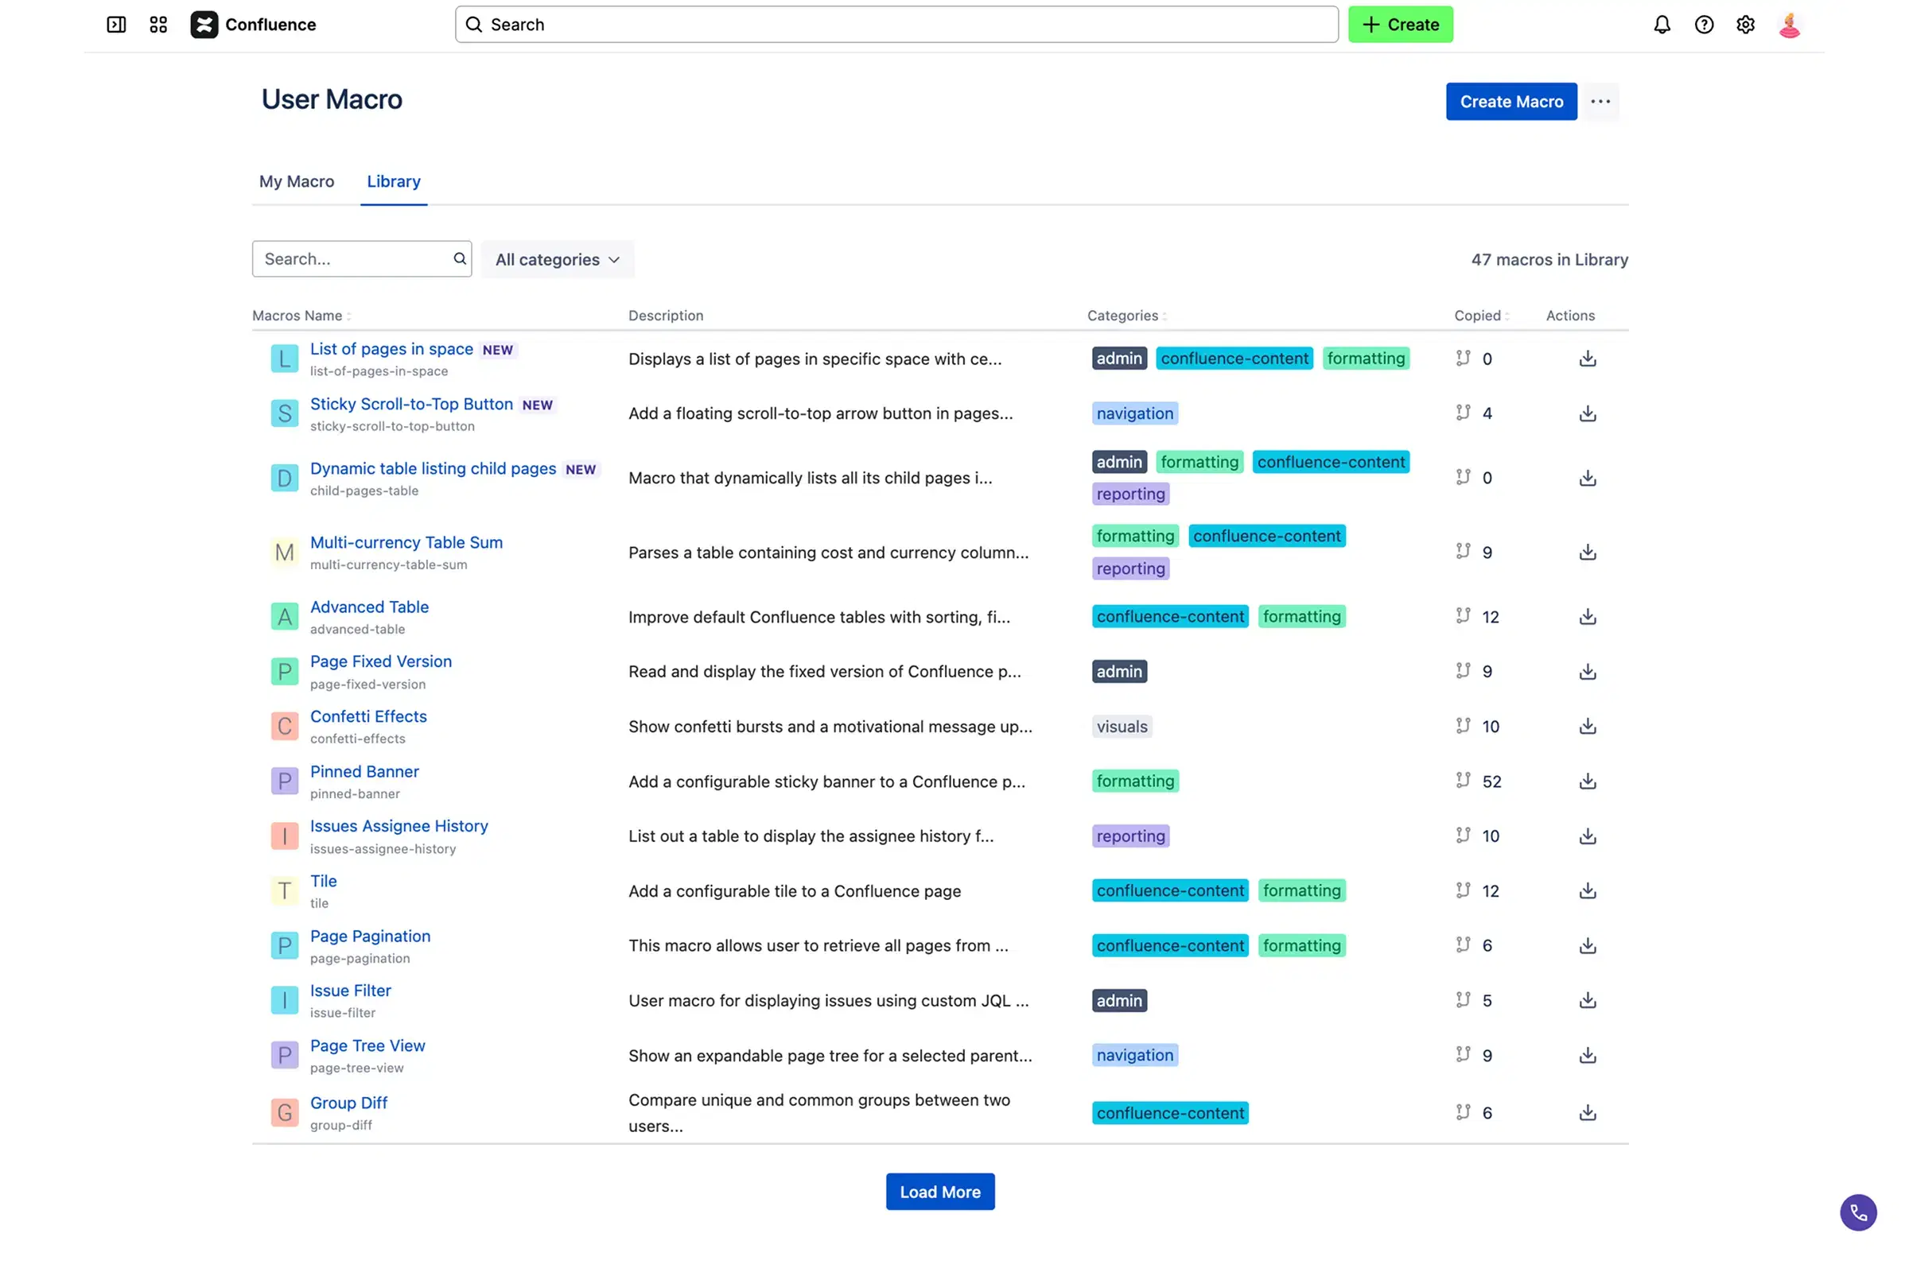Click the copied count 52
1909x1272 pixels.
pyautogui.click(x=1494, y=782)
